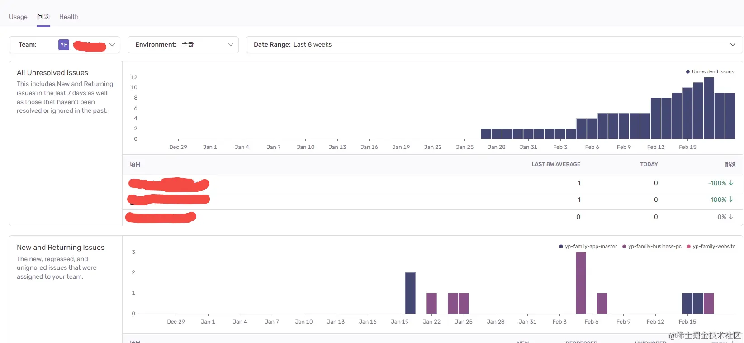Click the TODAY column header

(649, 164)
